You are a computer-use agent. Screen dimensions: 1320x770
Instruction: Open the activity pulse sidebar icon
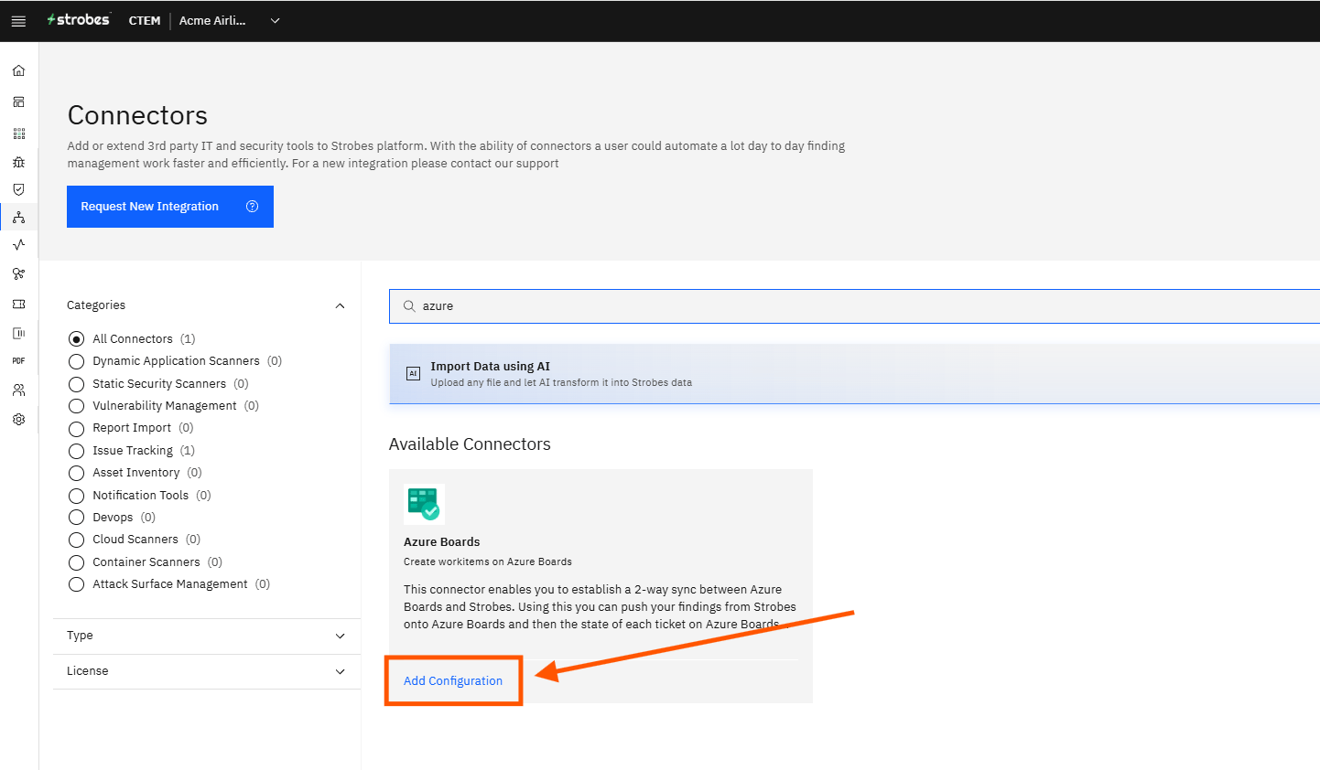coord(18,244)
